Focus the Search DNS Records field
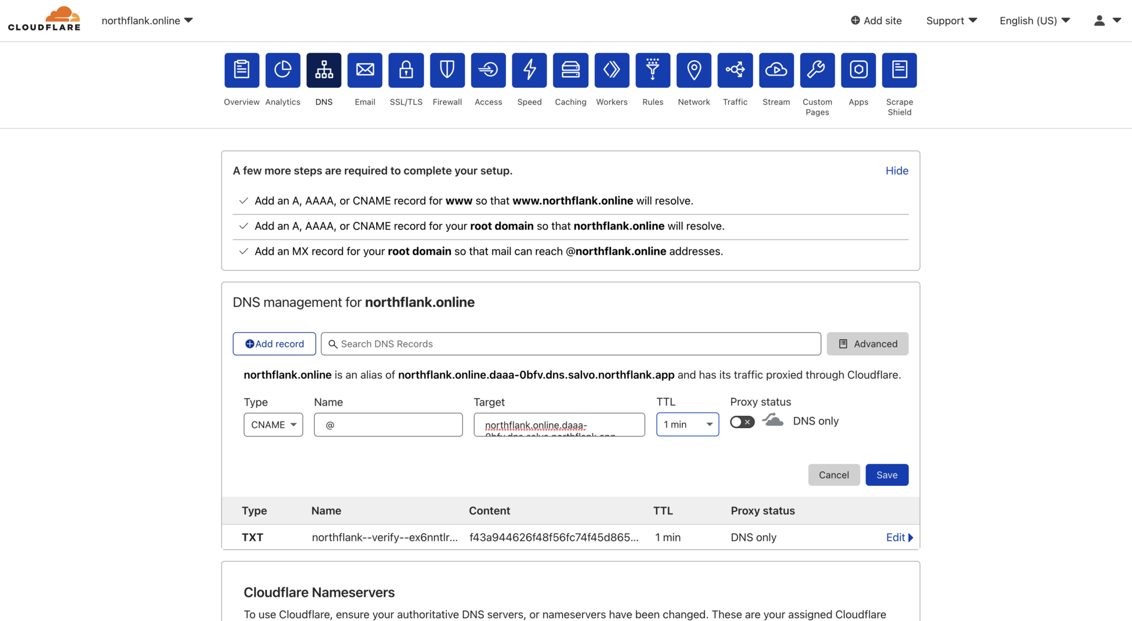Screen dimensions: 1132x621 (x=571, y=344)
